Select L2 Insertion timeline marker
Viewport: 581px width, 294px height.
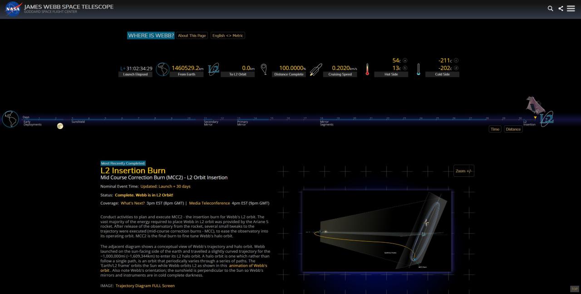(529, 123)
